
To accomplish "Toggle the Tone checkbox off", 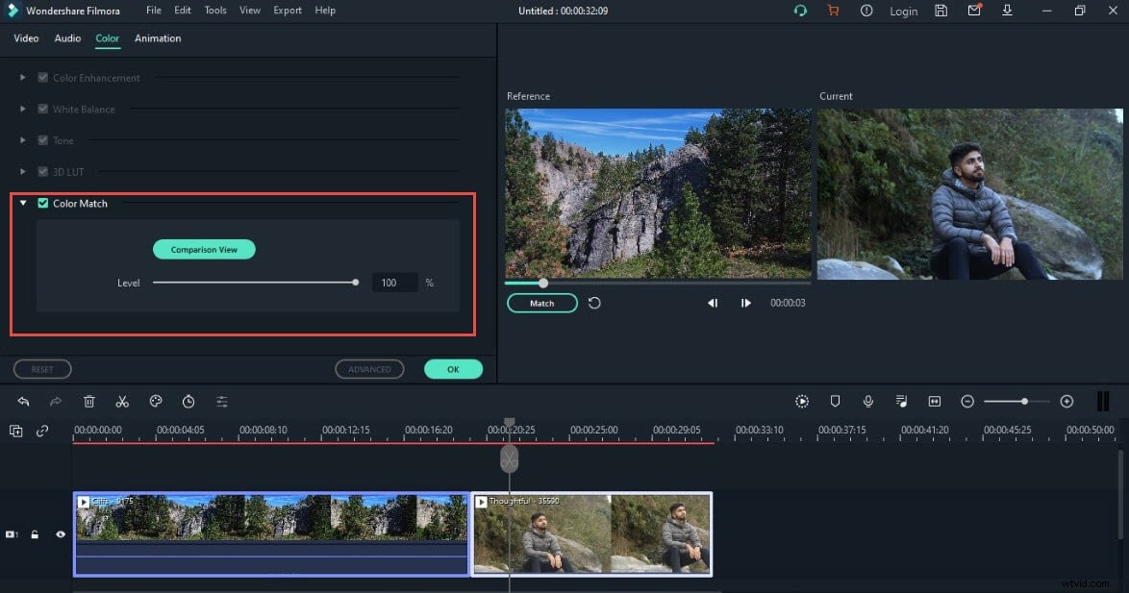I will tap(42, 140).
